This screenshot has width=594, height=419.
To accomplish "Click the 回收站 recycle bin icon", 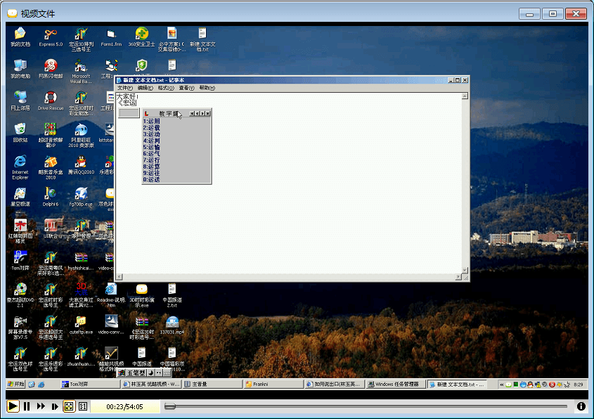I will 20,129.
